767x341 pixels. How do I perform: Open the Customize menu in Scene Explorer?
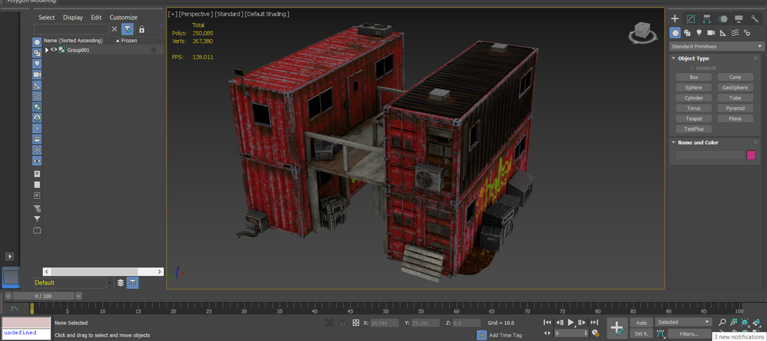tap(124, 17)
